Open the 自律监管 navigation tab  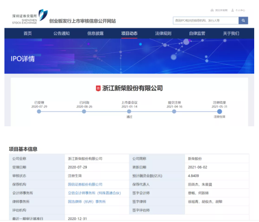(x=197, y=33)
